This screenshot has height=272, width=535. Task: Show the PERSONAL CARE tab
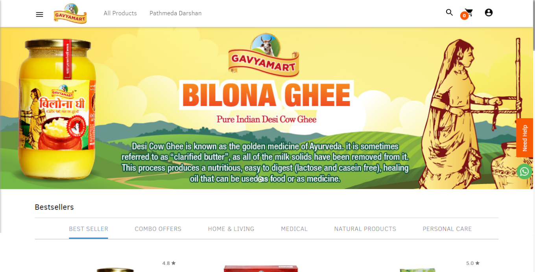[447, 229]
